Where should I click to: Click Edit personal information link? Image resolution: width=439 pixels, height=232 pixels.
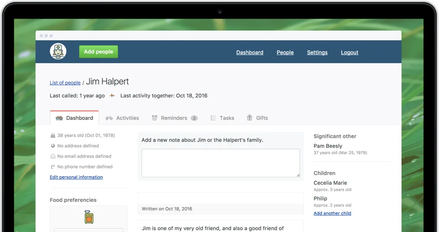(76, 177)
